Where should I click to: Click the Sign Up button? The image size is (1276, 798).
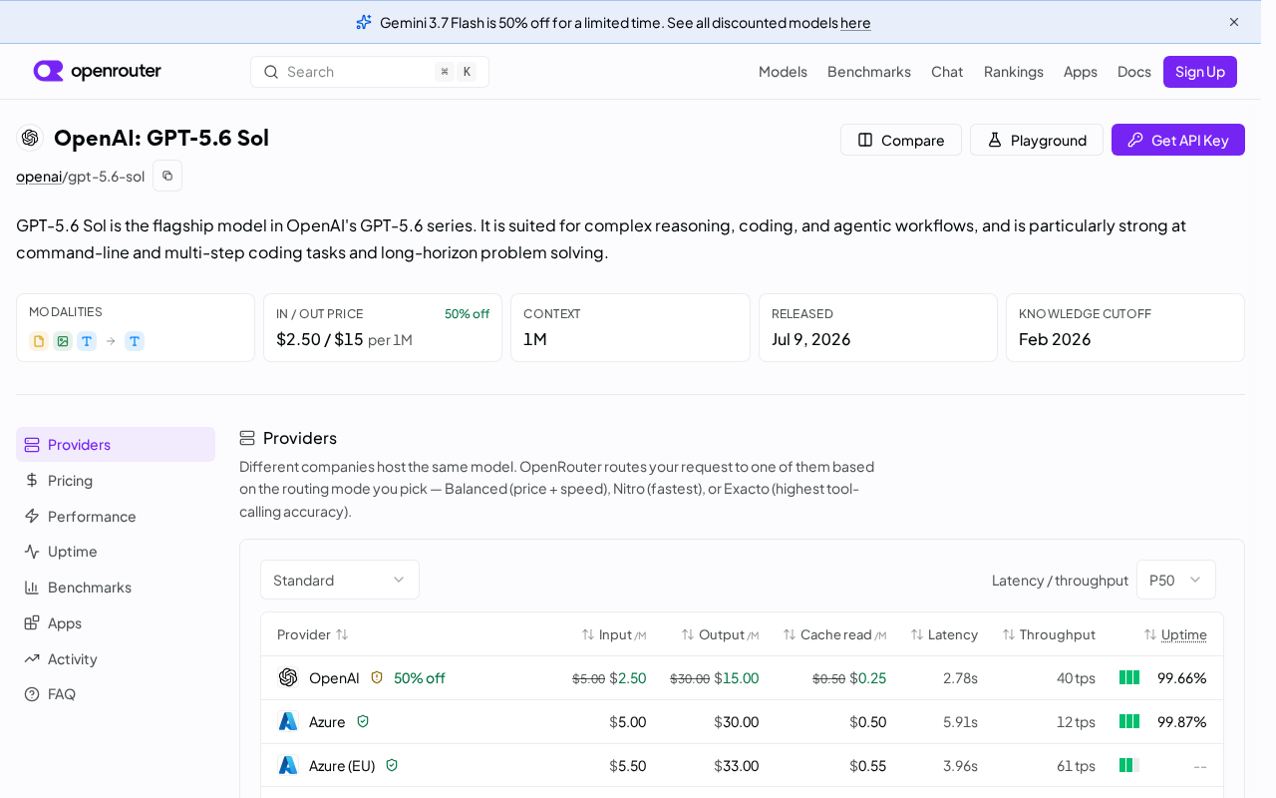pyautogui.click(x=1200, y=72)
